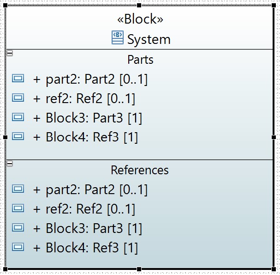Collapse the Parts compartment
The height and width of the screenshot is (275, 280).
pos(10,53)
